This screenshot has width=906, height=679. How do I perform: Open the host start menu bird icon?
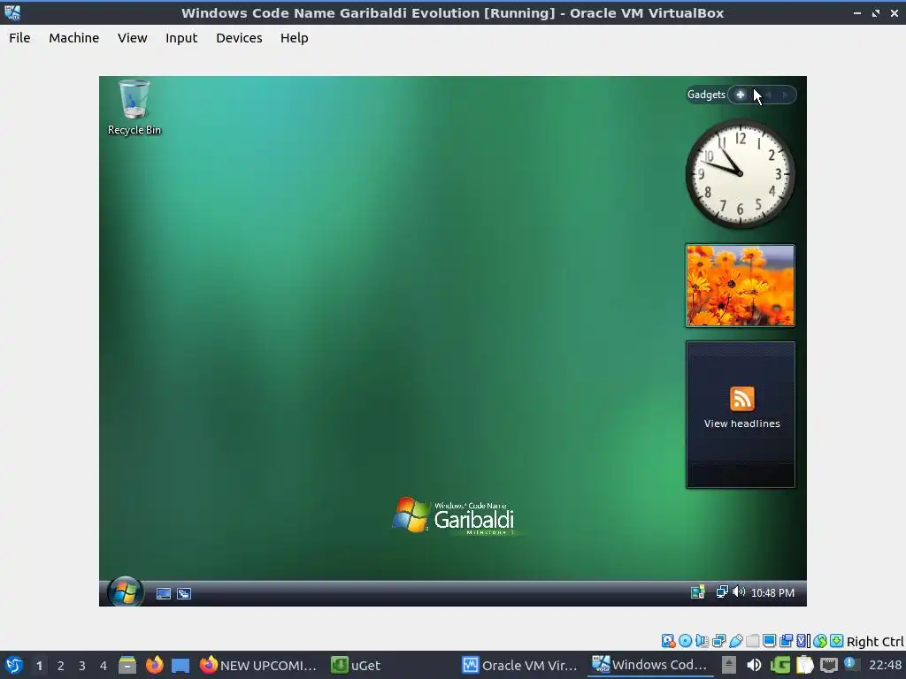(x=13, y=665)
